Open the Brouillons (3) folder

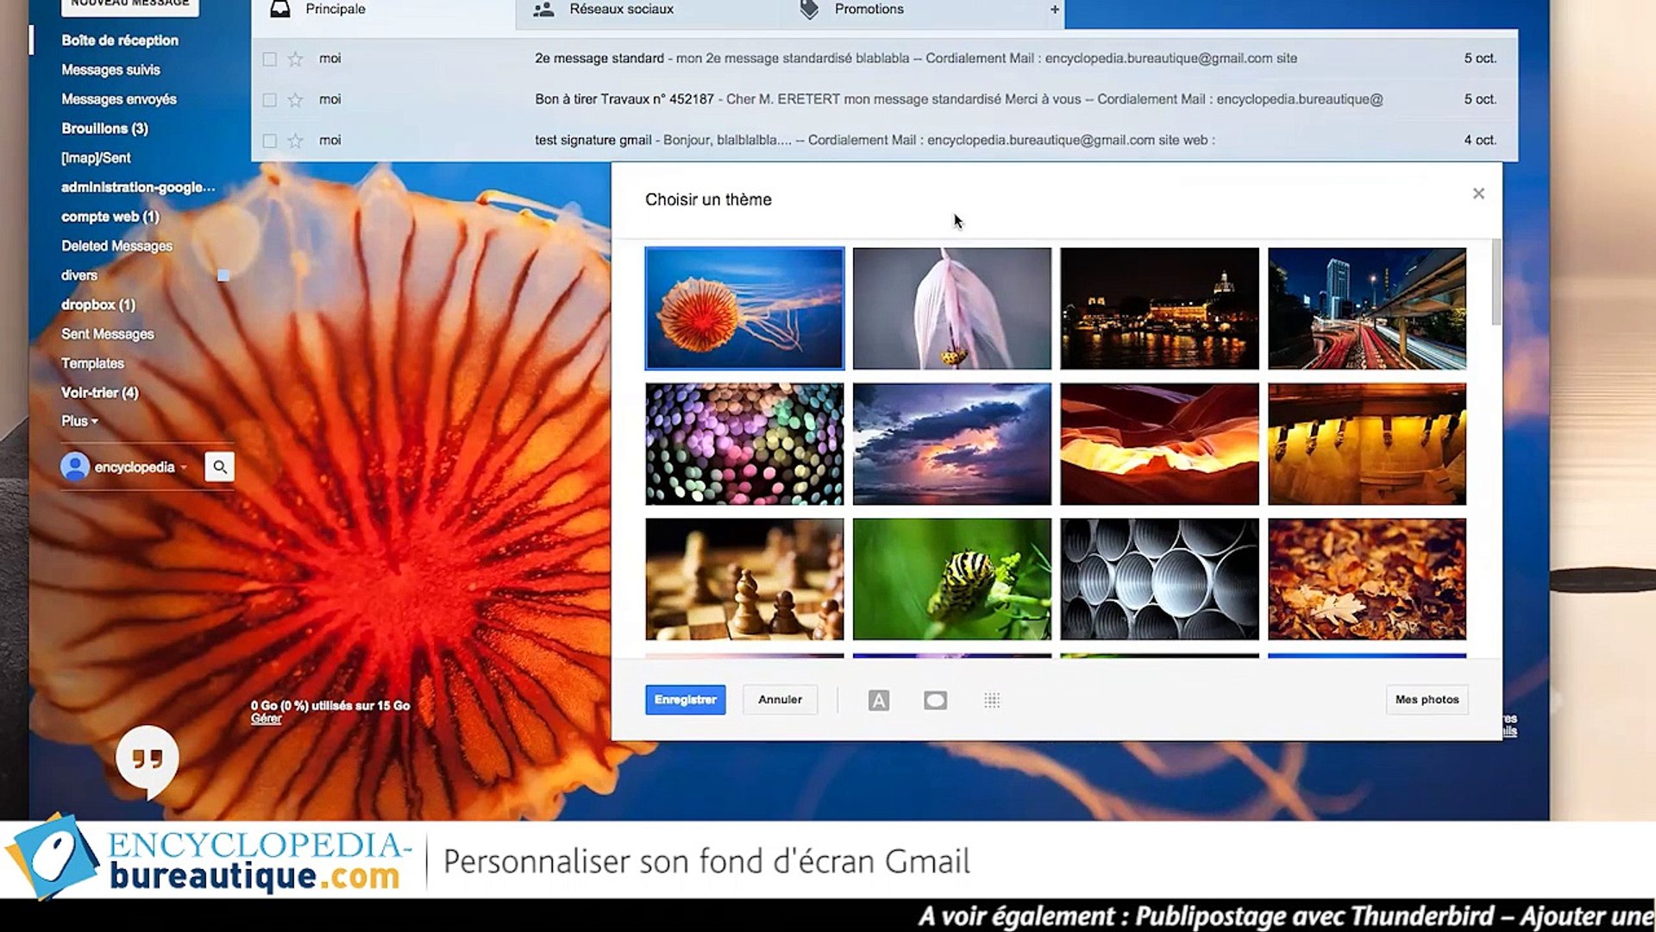(104, 128)
